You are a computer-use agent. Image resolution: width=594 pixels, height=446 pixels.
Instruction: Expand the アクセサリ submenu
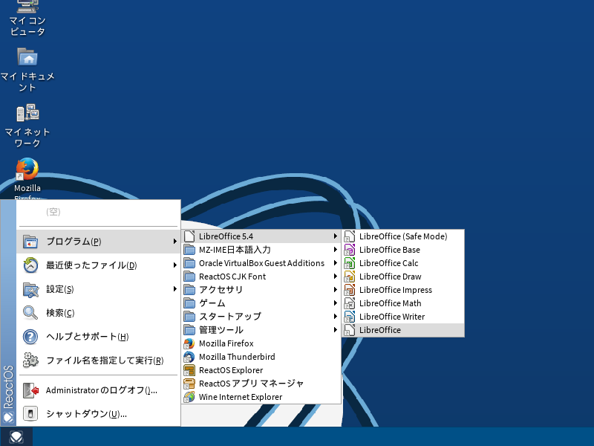pos(221,290)
